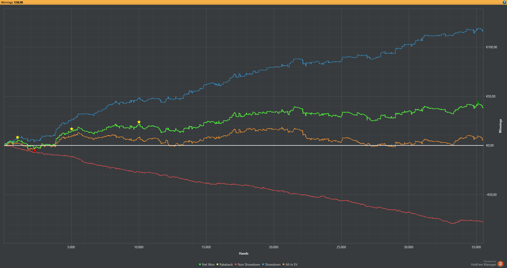Click the yellow star marker at 5.000 hands

(72, 129)
